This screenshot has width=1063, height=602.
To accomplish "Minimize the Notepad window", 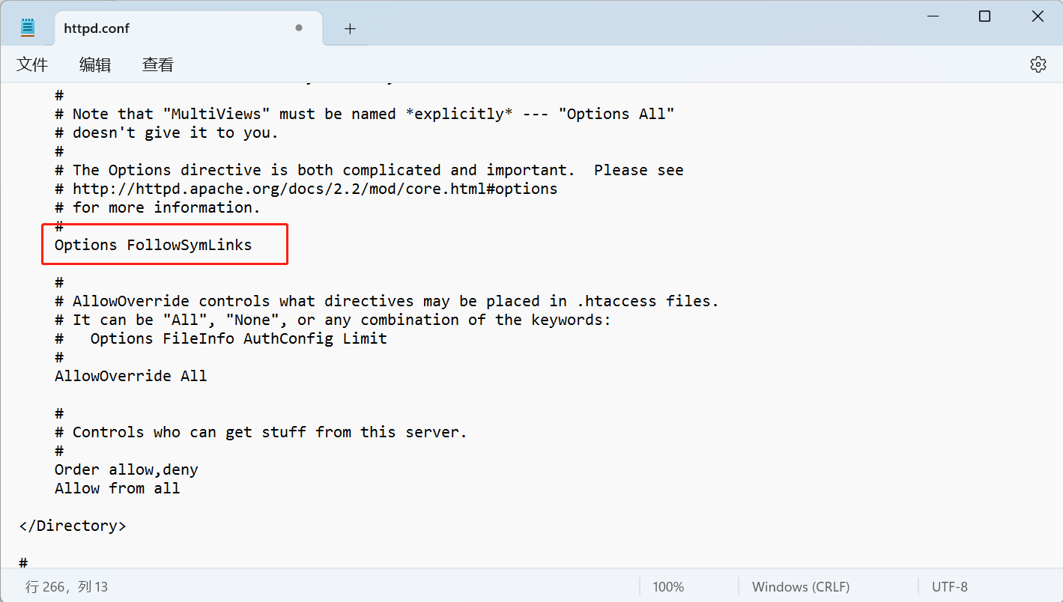I will click(932, 16).
